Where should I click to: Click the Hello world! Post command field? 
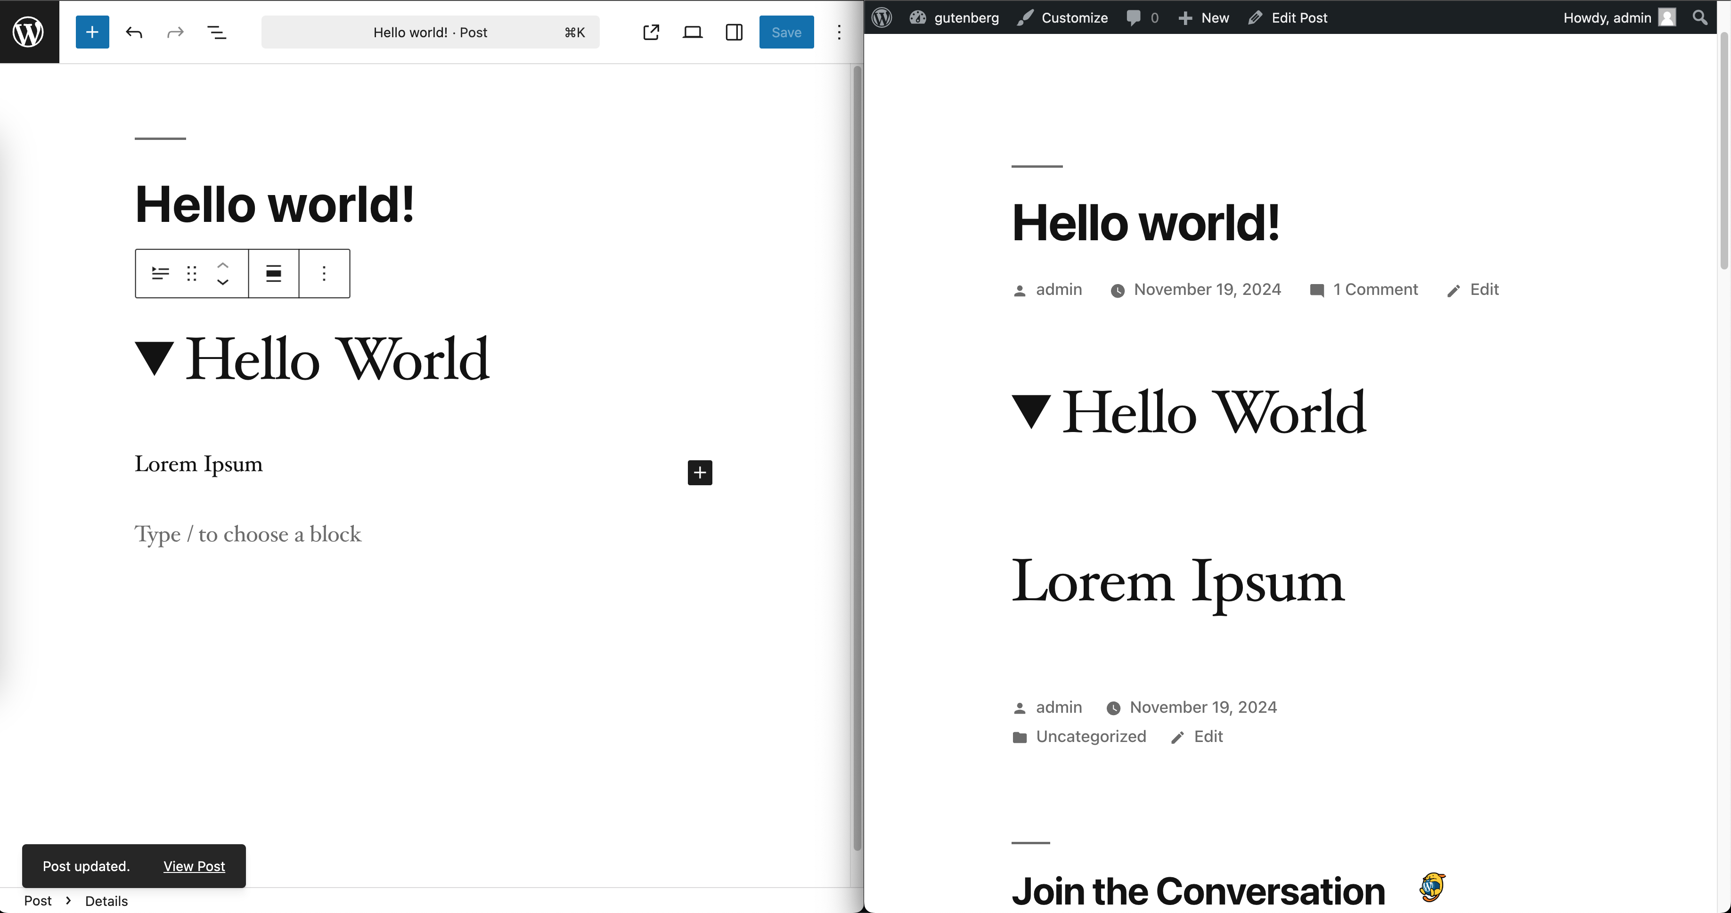[x=430, y=32]
